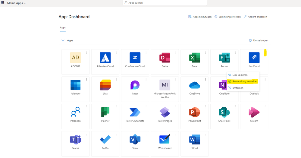The height and width of the screenshot is (158, 301).
Task: Open more options for Stream tile
Action: coord(265,107)
